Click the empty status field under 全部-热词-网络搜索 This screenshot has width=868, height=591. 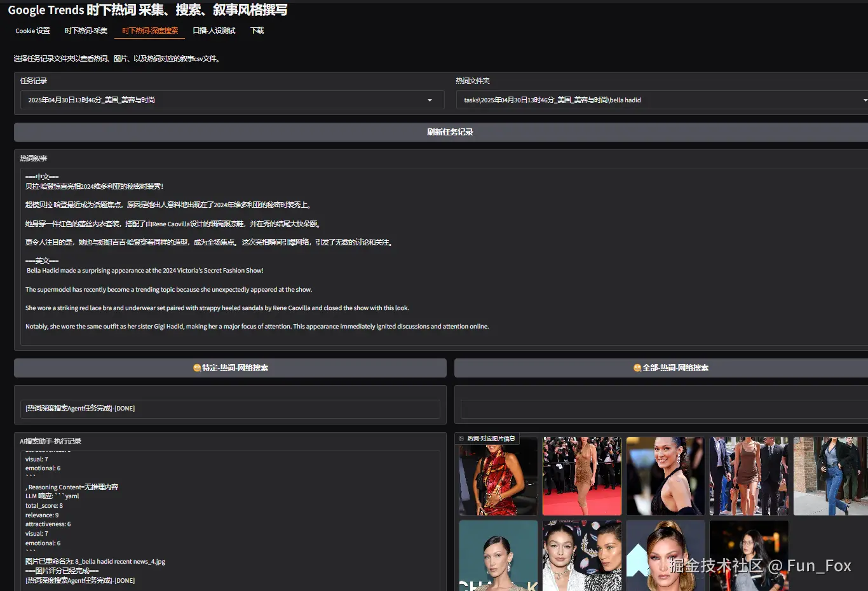pos(664,409)
